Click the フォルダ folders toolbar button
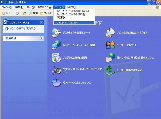The height and width of the screenshot is (119, 161). click(46, 13)
